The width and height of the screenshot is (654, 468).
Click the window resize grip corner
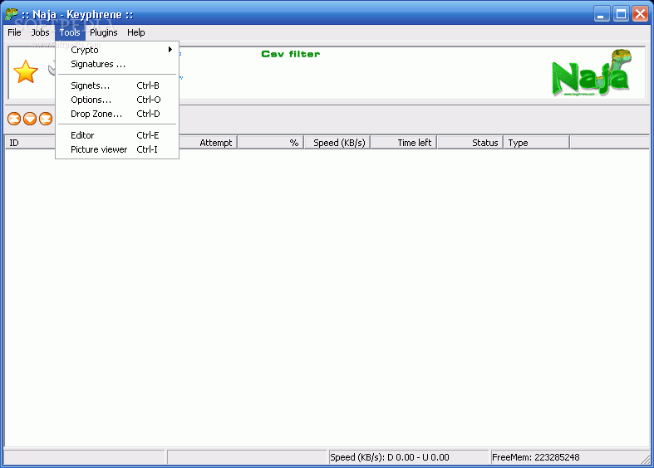[646, 459]
